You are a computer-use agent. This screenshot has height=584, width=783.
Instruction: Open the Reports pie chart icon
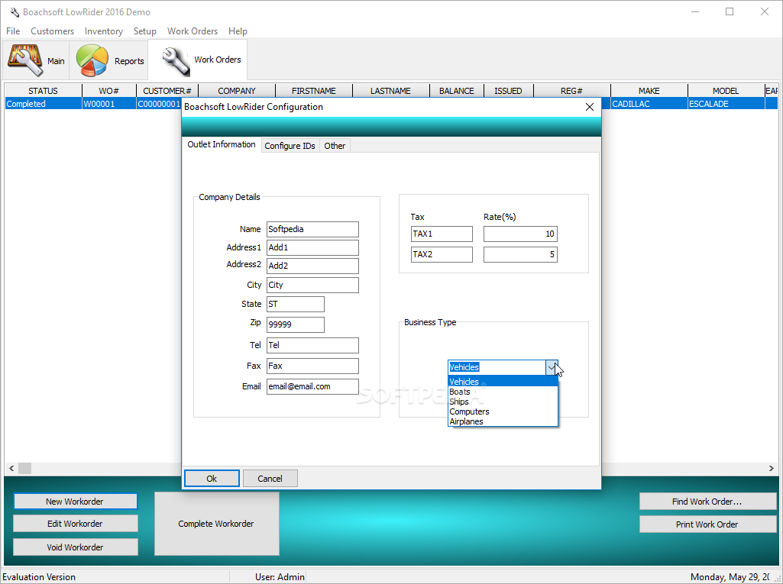pos(109,60)
